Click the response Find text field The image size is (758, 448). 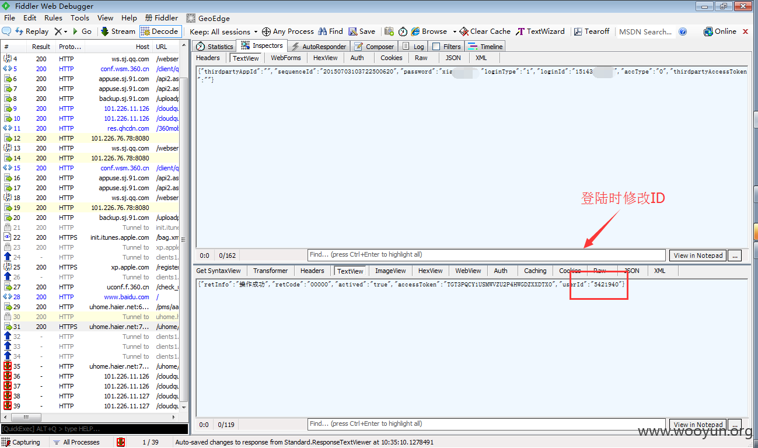tap(487, 424)
